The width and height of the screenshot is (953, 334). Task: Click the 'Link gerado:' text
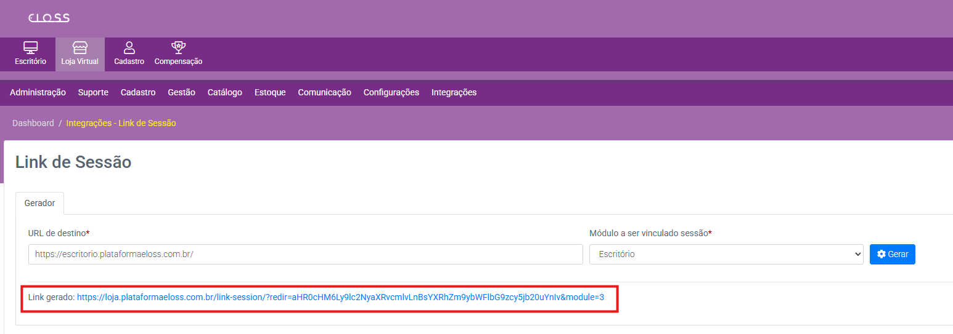click(x=51, y=297)
